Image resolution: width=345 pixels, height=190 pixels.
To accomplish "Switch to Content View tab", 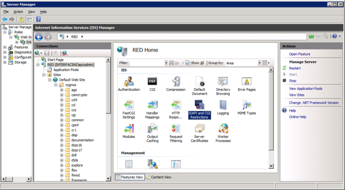I will pos(159,177).
